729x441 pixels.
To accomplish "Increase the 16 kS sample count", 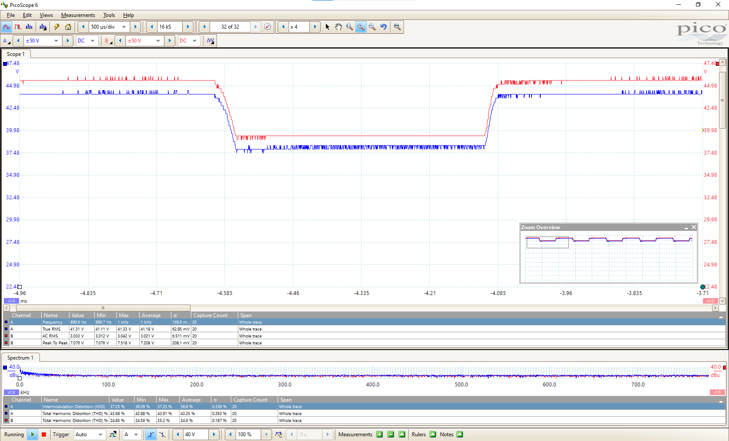I will pos(188,27).
